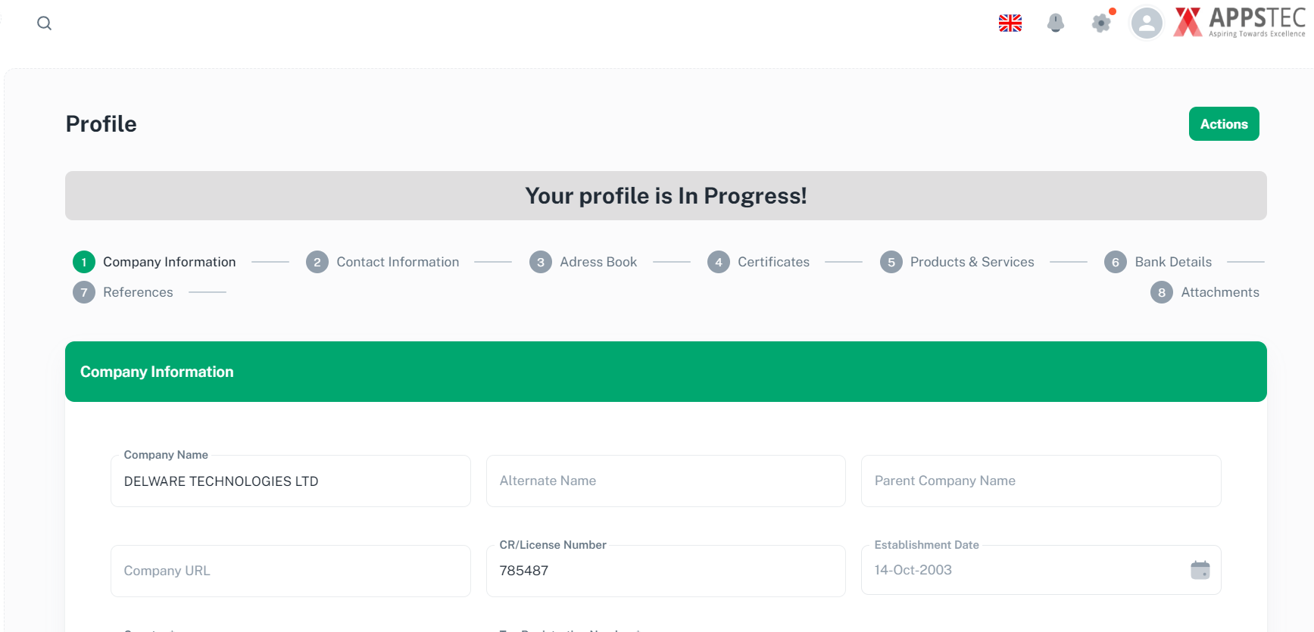Open the Certificates step
1314x632 pixels.
click(x=772, y=262)
